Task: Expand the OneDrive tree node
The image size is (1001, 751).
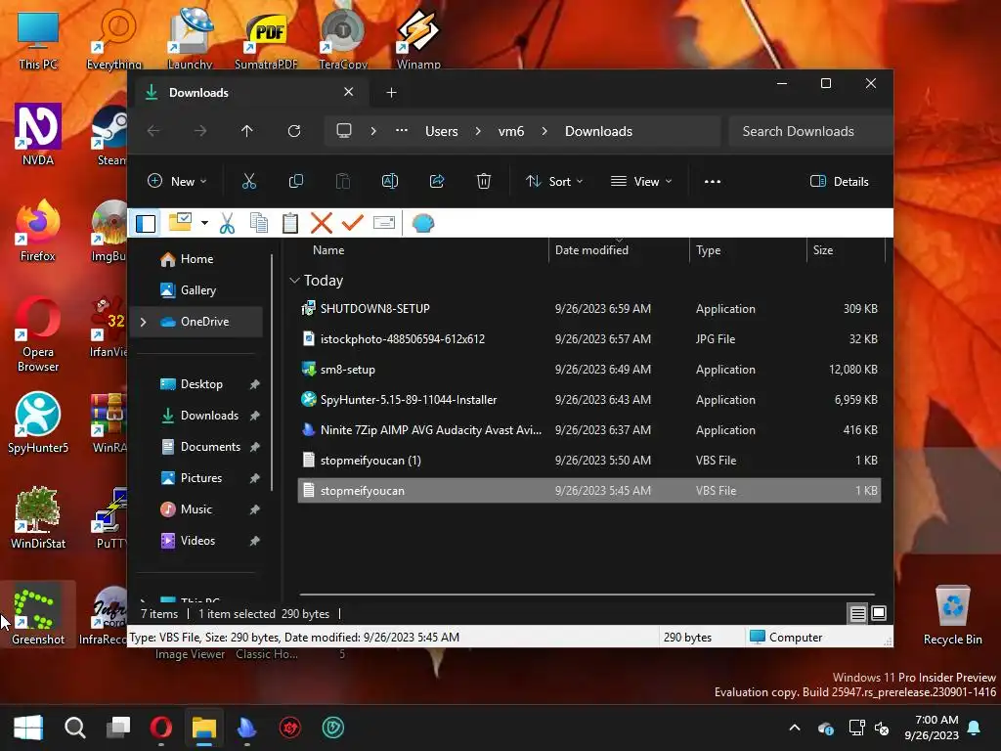Action: (x=143, y=322)
